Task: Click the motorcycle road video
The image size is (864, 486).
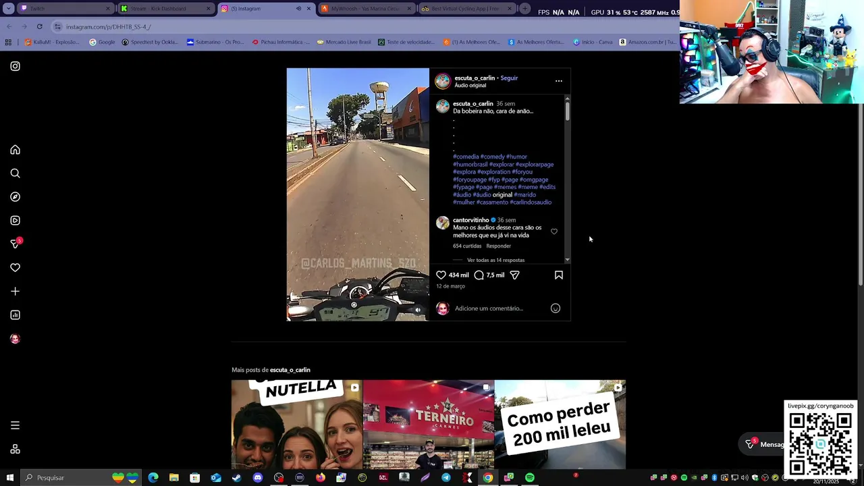Action: 358,194
